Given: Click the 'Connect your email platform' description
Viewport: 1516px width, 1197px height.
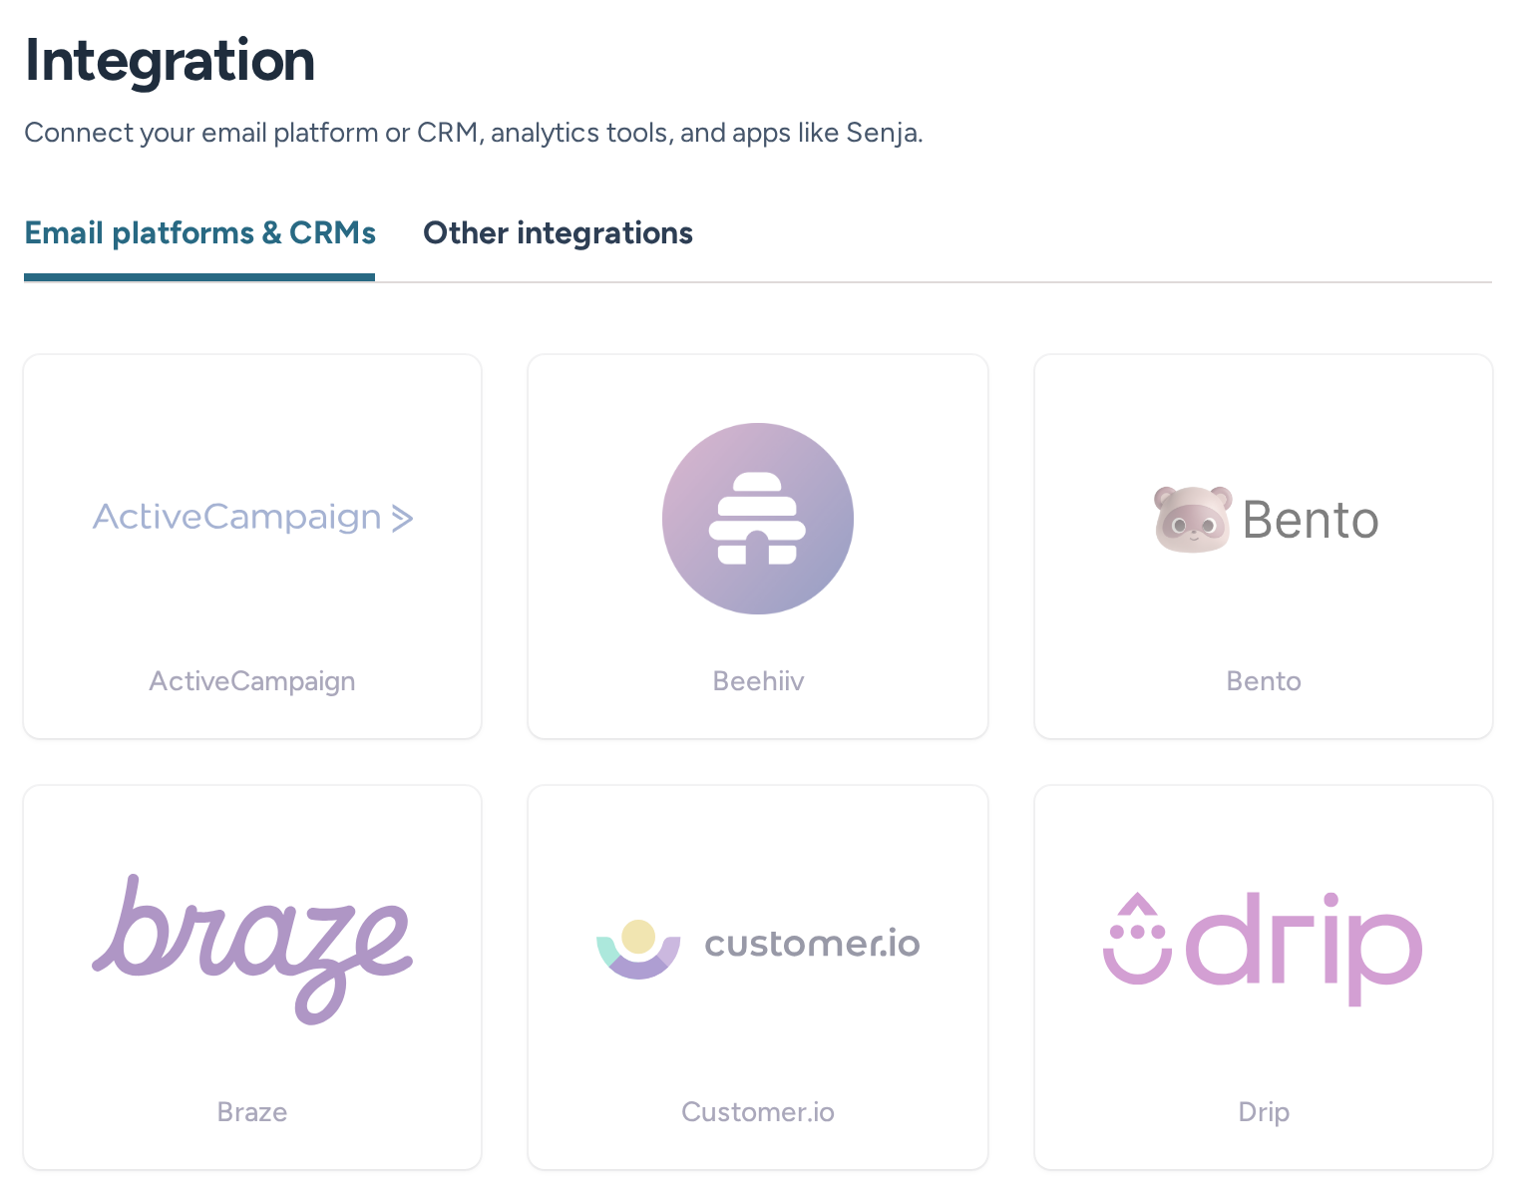Looking at the screenshot, I should 474,133.
